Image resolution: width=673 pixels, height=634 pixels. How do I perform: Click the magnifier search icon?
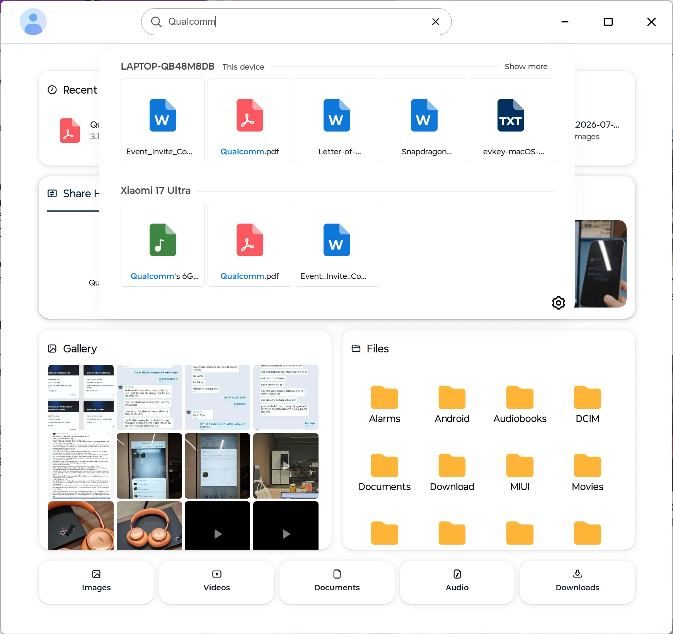tap(156, 22)
